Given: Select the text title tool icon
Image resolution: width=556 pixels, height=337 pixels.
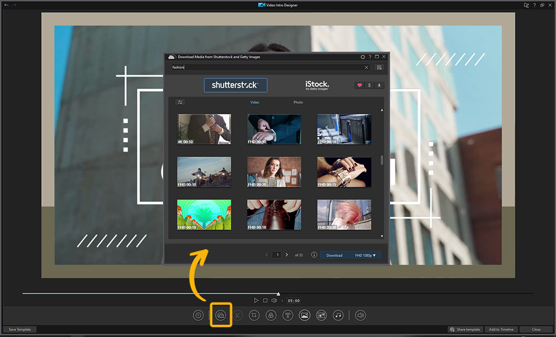Looking at the screenshot, I should tap(287, 315).
